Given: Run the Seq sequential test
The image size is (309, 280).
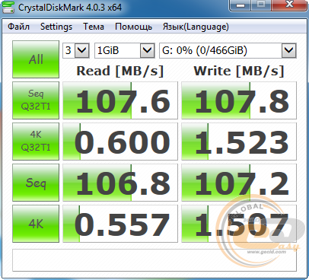Looking at the screenshot, I should [36, 183].
